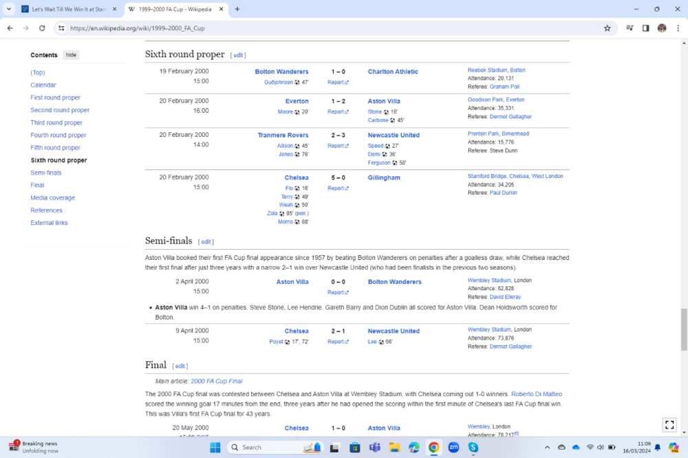Toggle fullscreen page width button
688x458 pixels.
click(x=669, y=425)
